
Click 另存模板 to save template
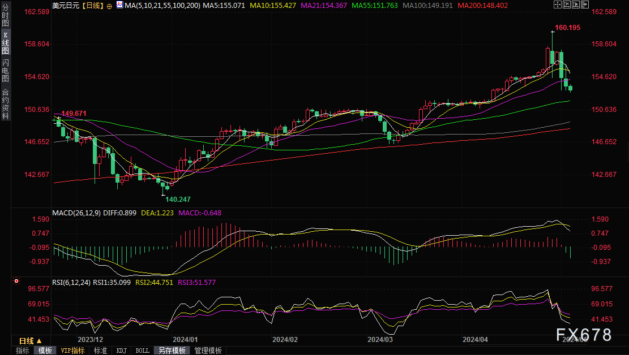[172, 350]
